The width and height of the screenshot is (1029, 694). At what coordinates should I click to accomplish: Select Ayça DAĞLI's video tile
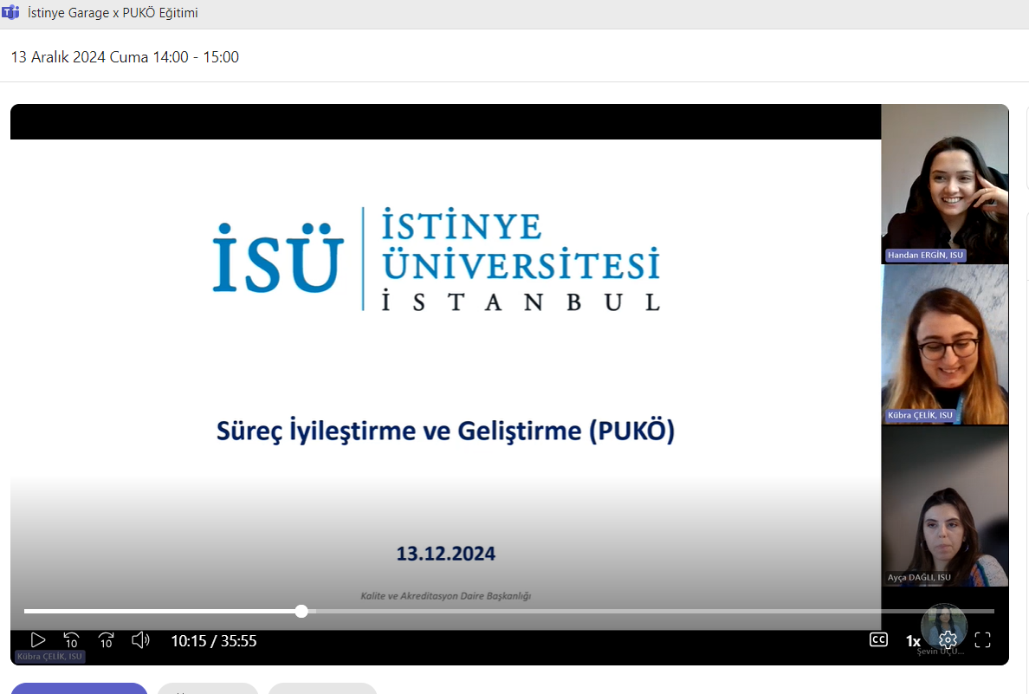944,507
